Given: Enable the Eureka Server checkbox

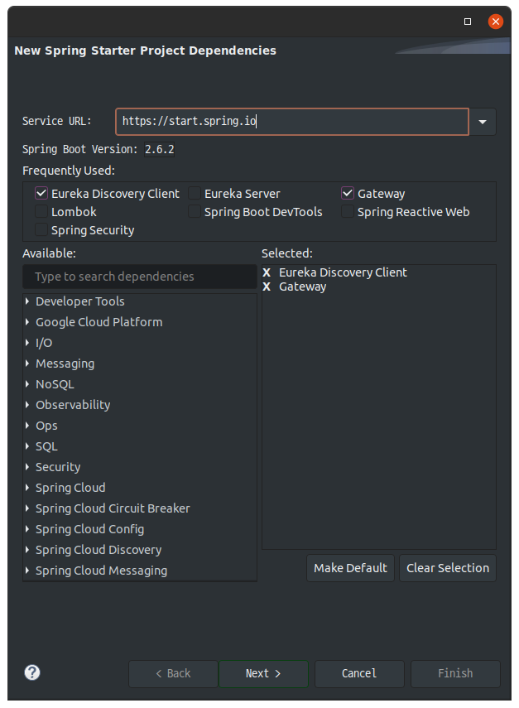Looking at the screenshot, I should click(195, 193).
